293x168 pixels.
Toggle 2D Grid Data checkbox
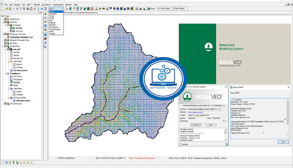tap(5, 46)
